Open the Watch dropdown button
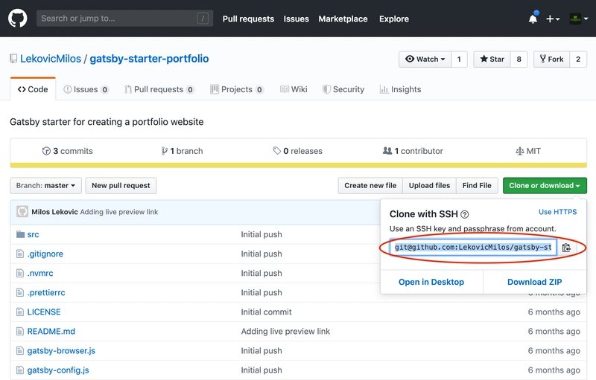The width and height of the screenshot is (596, 380). tap(425, 59)
